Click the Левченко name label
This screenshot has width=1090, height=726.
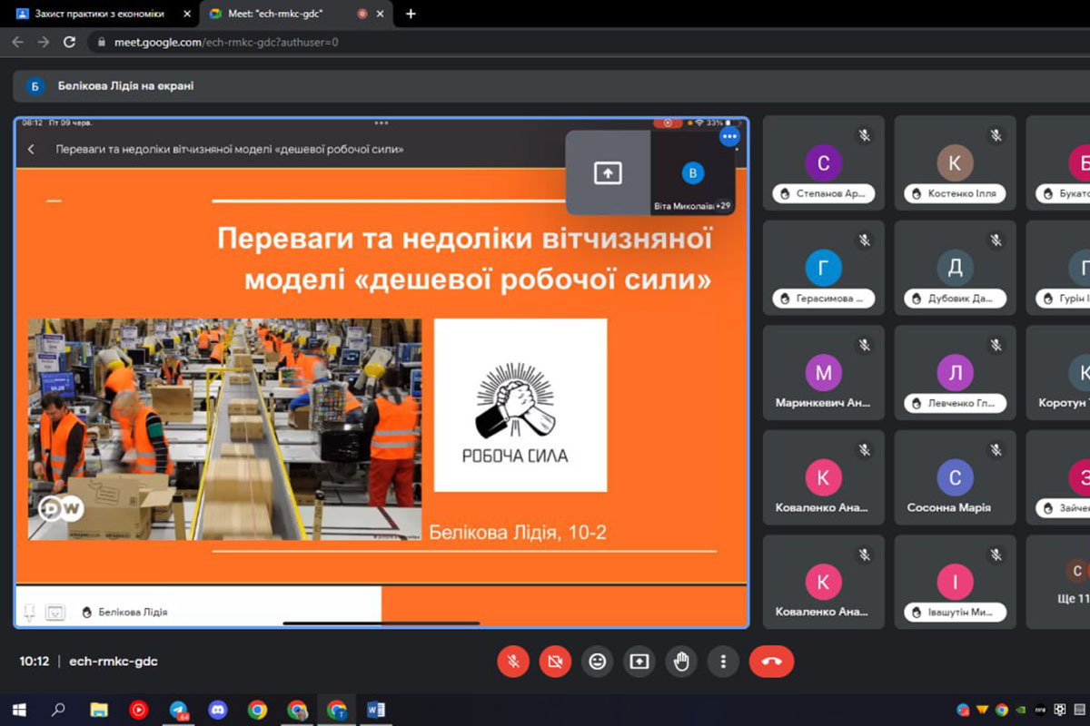(x=955, y=403)
